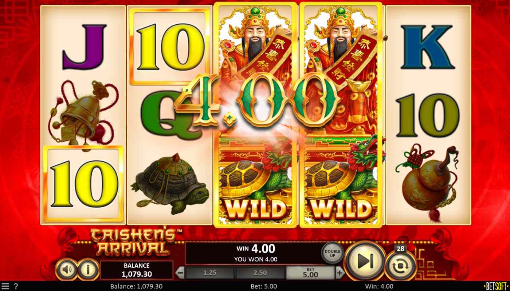Select the 1.25 bet option
The height and width of the screenshot is (291, 510).
click(210, 272)
